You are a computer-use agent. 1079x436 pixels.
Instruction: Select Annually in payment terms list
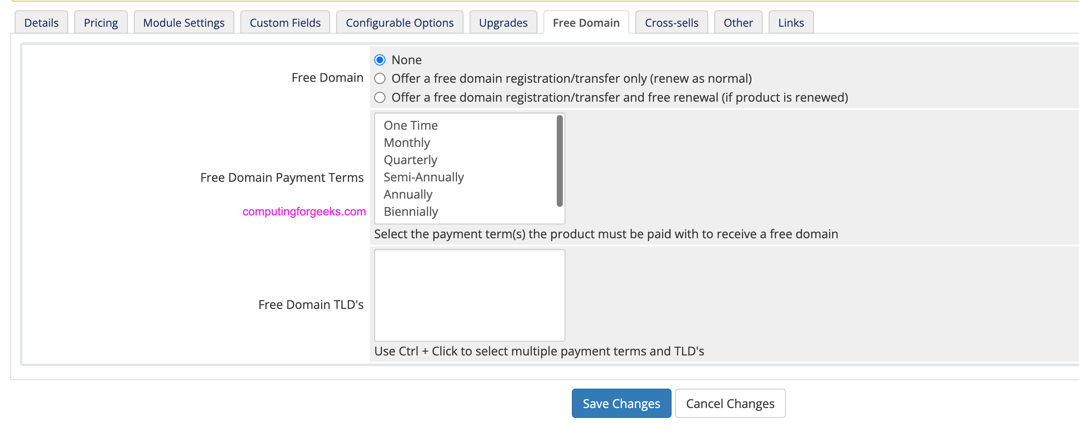(408, 194)
